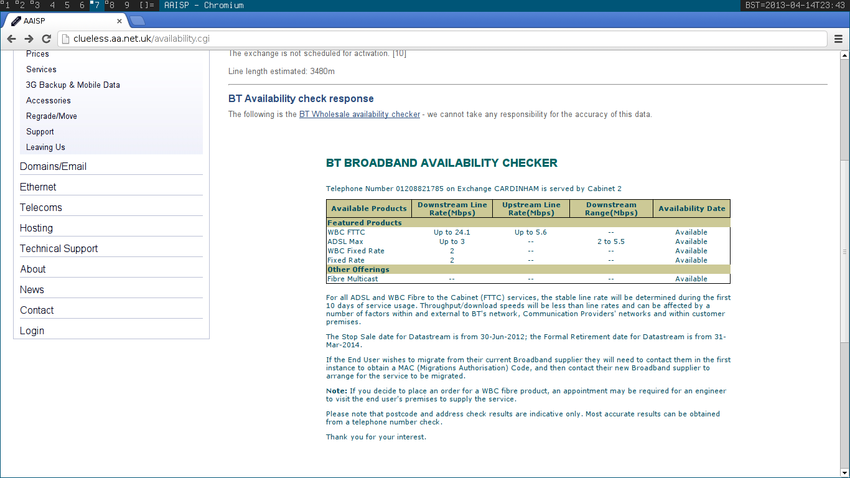Click the Fibre Multicast row label
Image resolution: width=850 pixels, height=478 pixels.
click(353, 279)
